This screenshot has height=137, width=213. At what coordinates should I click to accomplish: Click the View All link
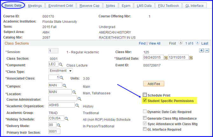(x=155, y=43)
